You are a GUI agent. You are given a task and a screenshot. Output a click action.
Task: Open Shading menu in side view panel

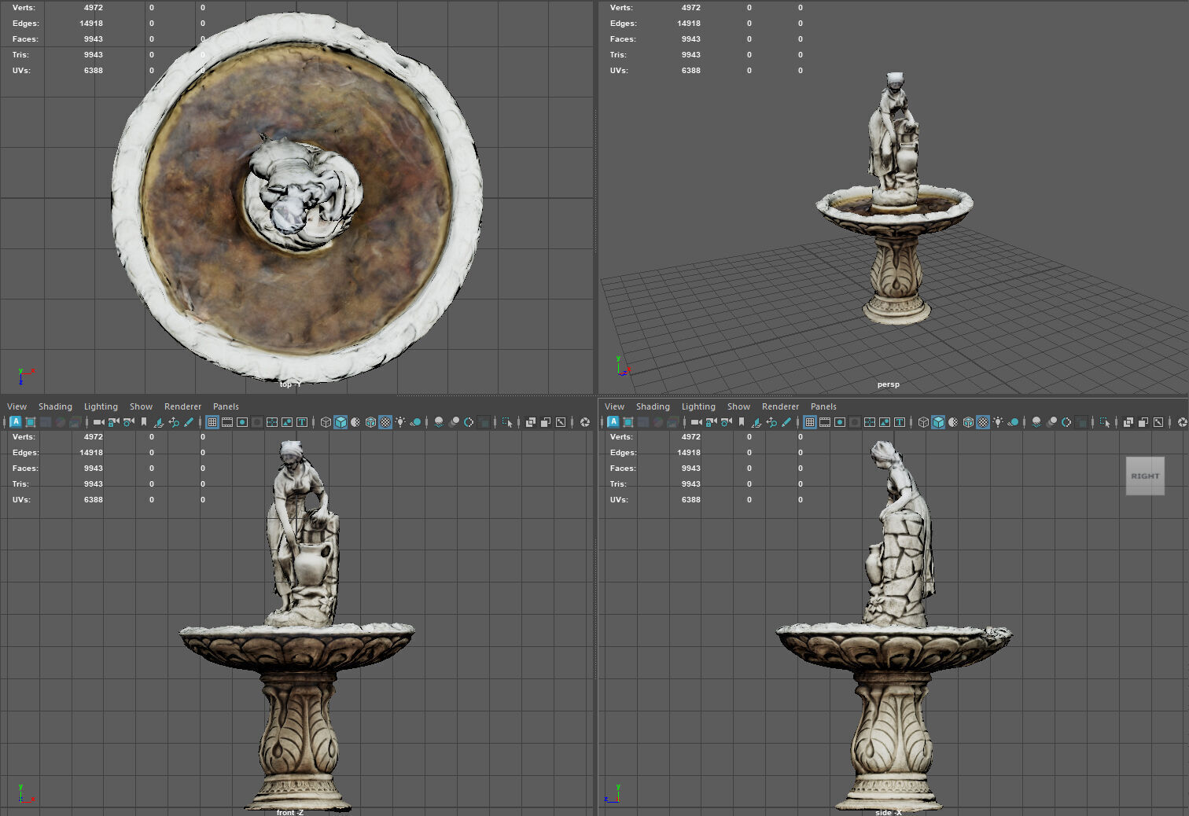653,406
